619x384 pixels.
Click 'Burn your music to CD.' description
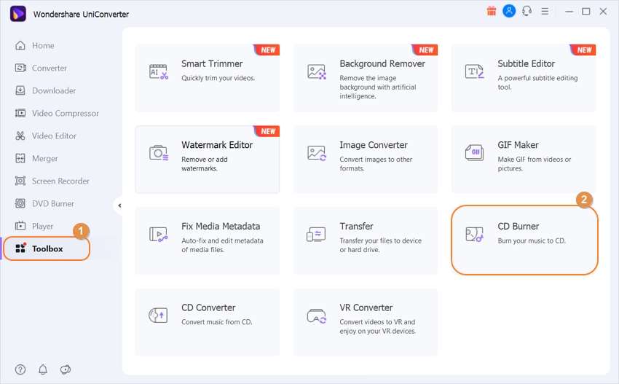pos(532,240)
